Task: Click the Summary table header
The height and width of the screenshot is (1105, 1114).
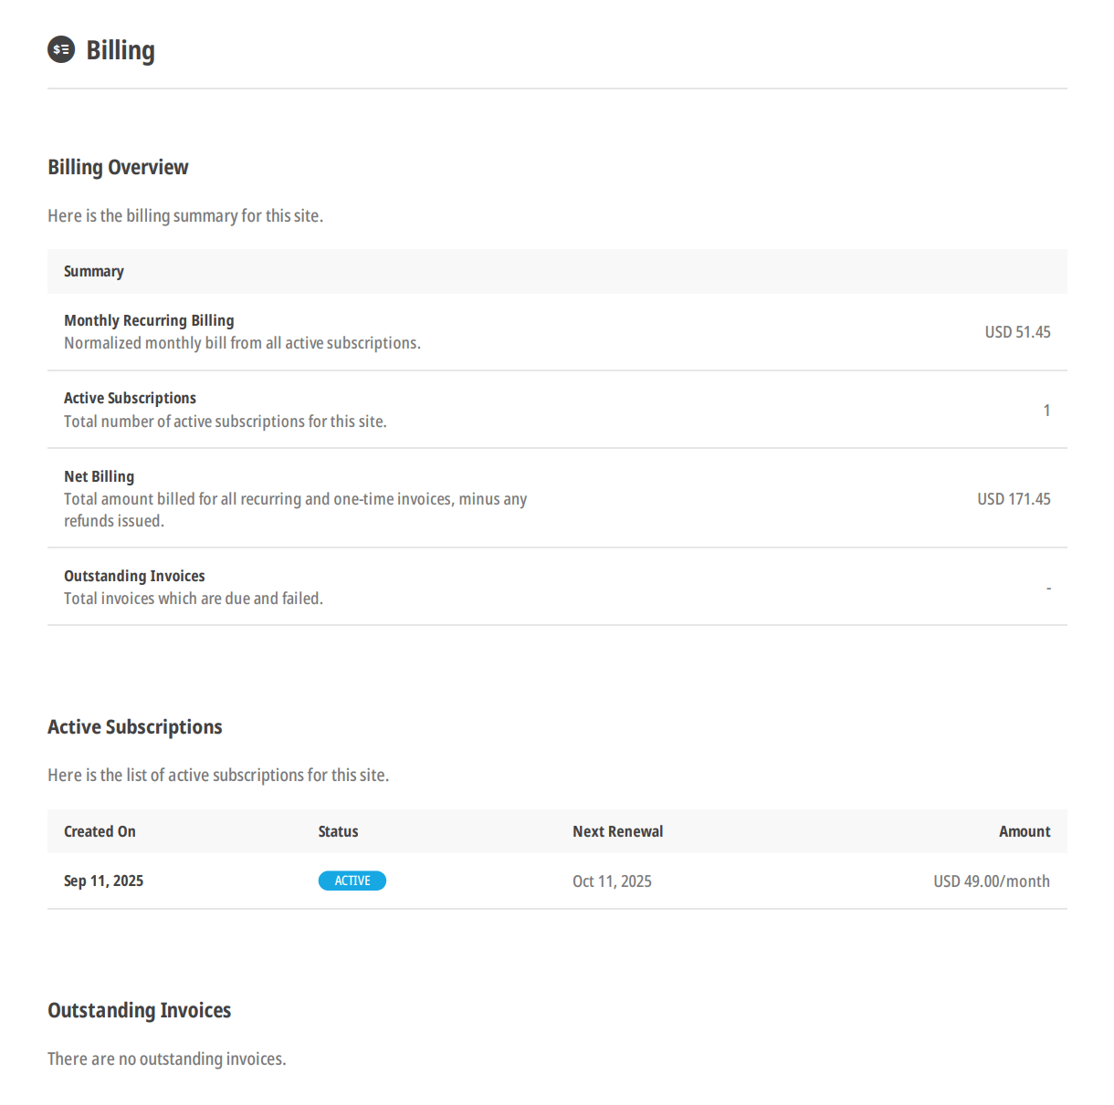Action: [x=94, y=271]
